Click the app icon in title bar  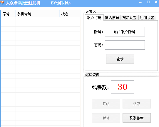click(x=2, y=3)
